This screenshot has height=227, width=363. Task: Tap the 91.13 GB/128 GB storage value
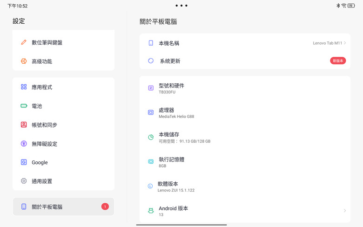tap(195, 141)
